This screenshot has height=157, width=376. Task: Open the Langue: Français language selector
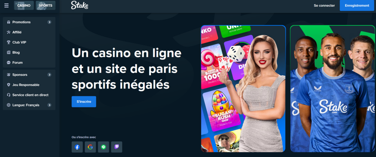pos(29,105)
